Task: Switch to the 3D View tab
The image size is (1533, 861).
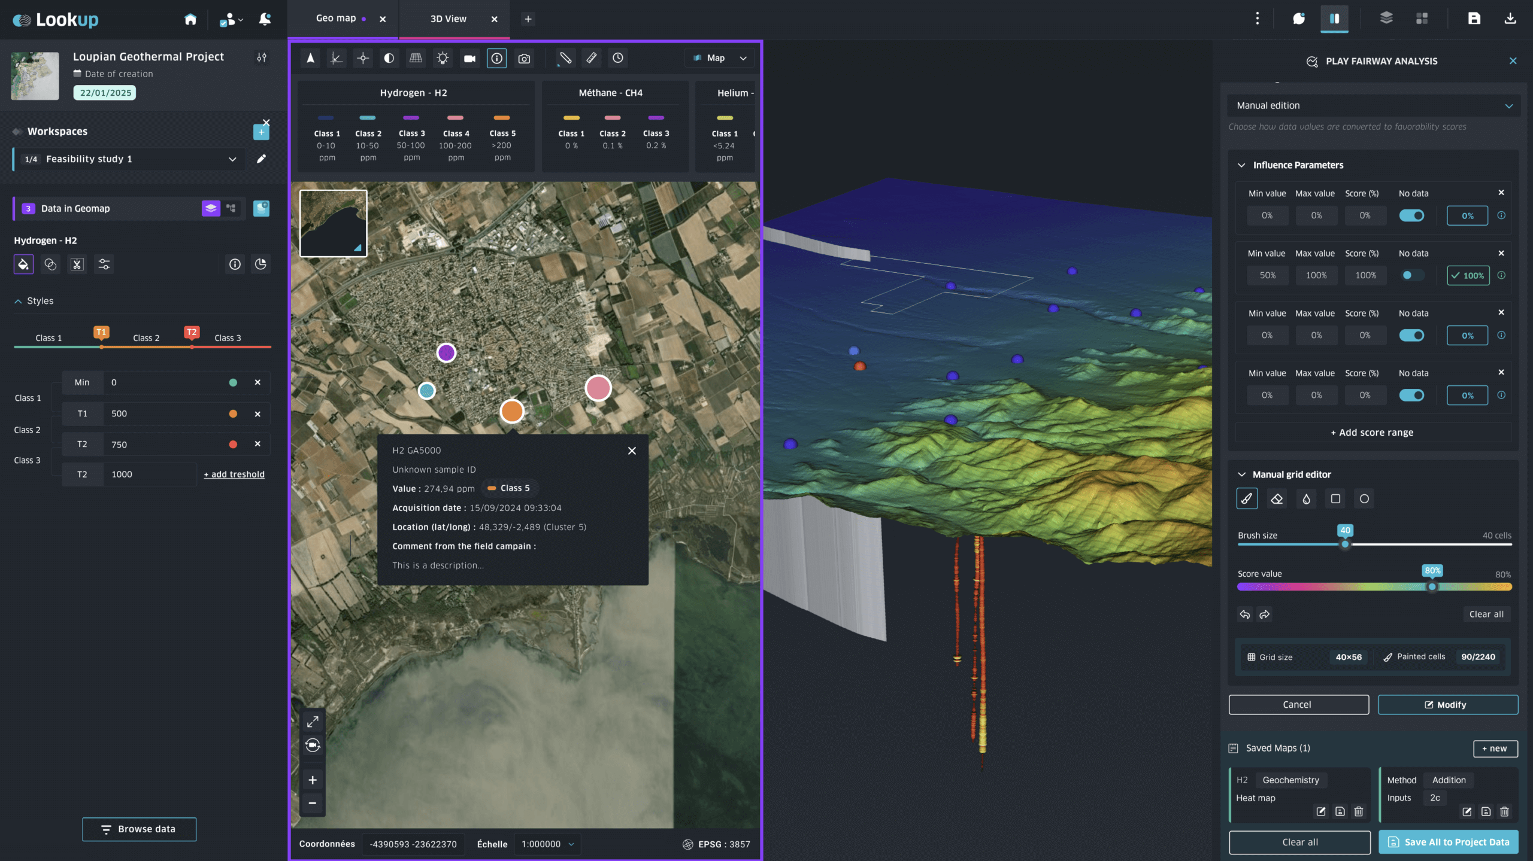Action: point(448,19)
